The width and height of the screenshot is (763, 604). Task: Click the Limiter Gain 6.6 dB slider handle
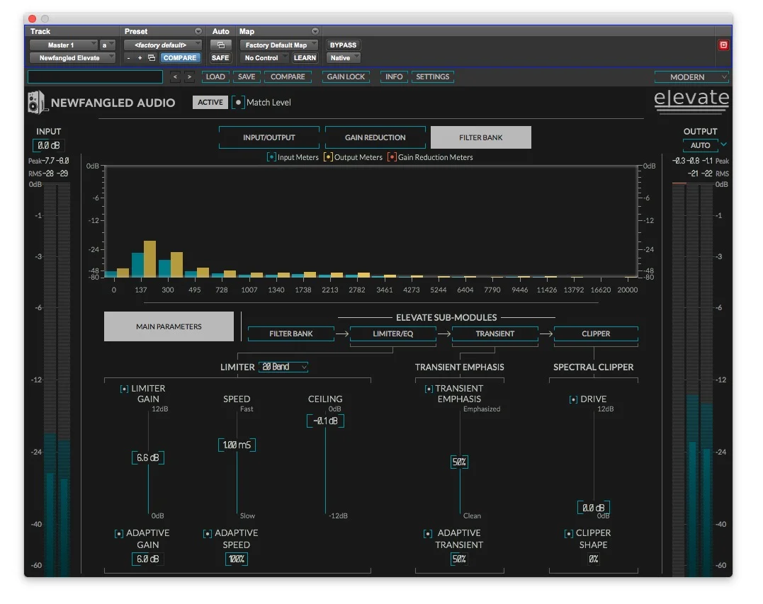148,457
